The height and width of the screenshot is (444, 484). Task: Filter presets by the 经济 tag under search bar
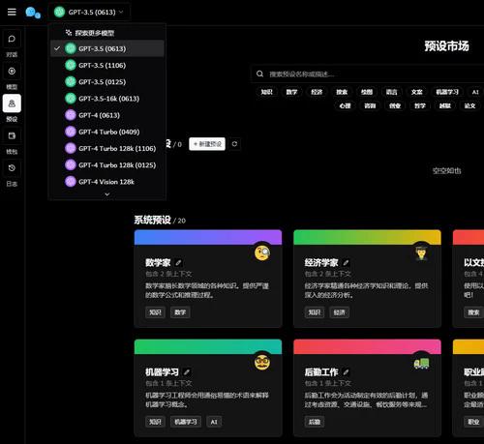pos(317,92)
